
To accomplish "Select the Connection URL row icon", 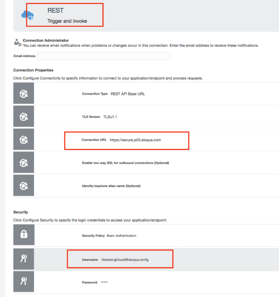I will click(x=24, y=140).
